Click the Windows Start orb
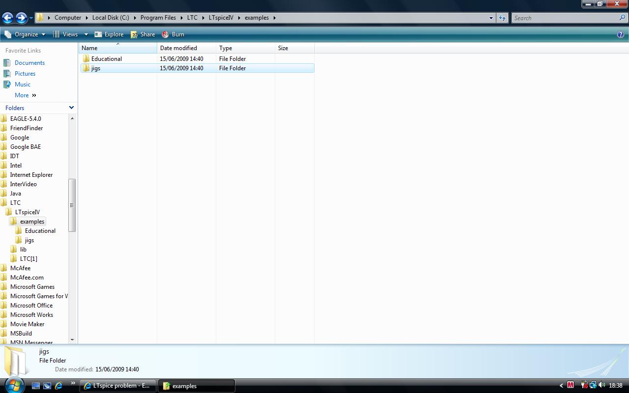This screenshot has height=393, width=629. click(x=13, y=385)
